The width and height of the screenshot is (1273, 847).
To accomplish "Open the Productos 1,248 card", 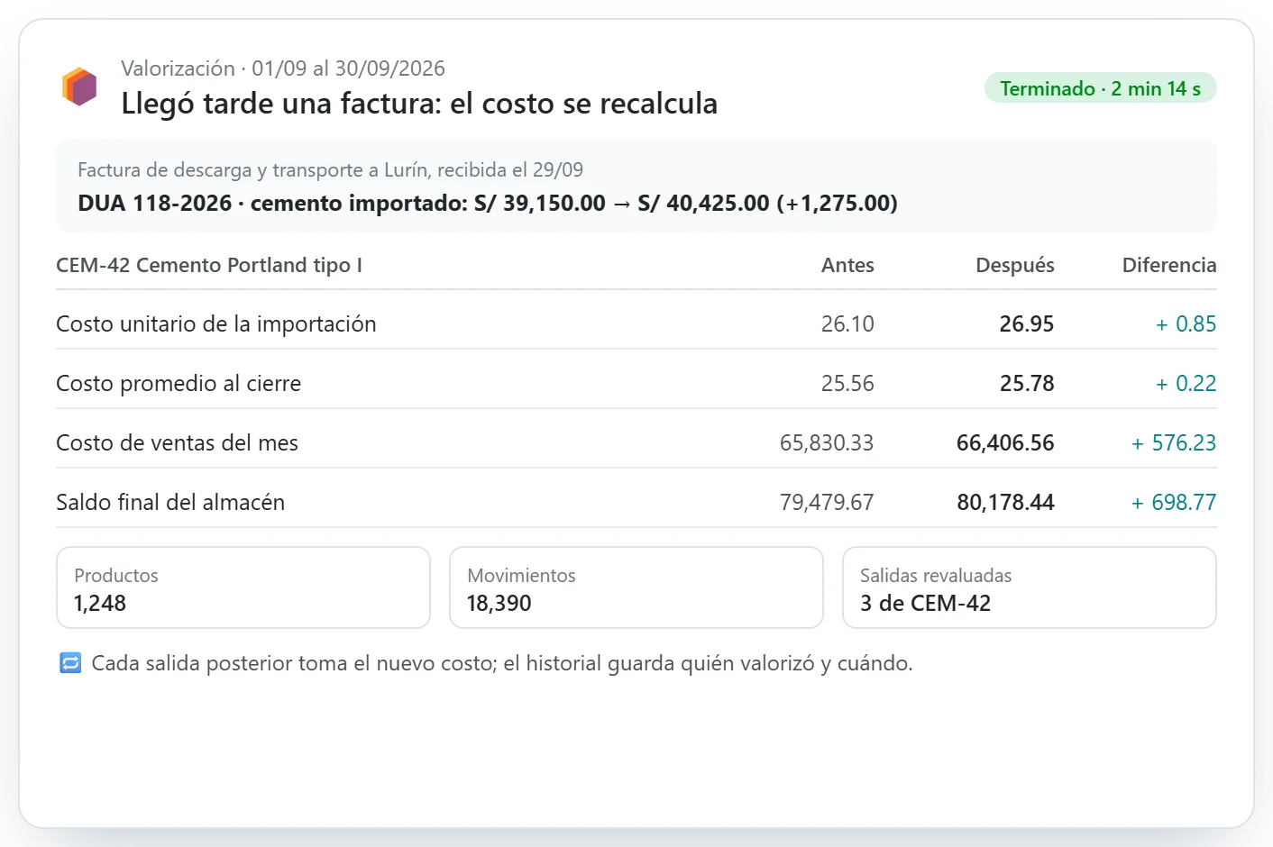I will click(x=243, y=587).
